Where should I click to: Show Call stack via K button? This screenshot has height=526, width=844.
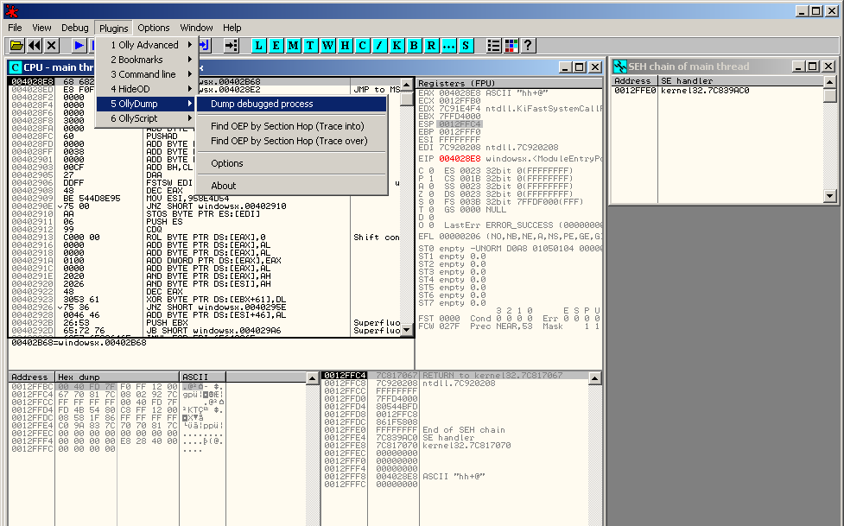click(397, 45)
